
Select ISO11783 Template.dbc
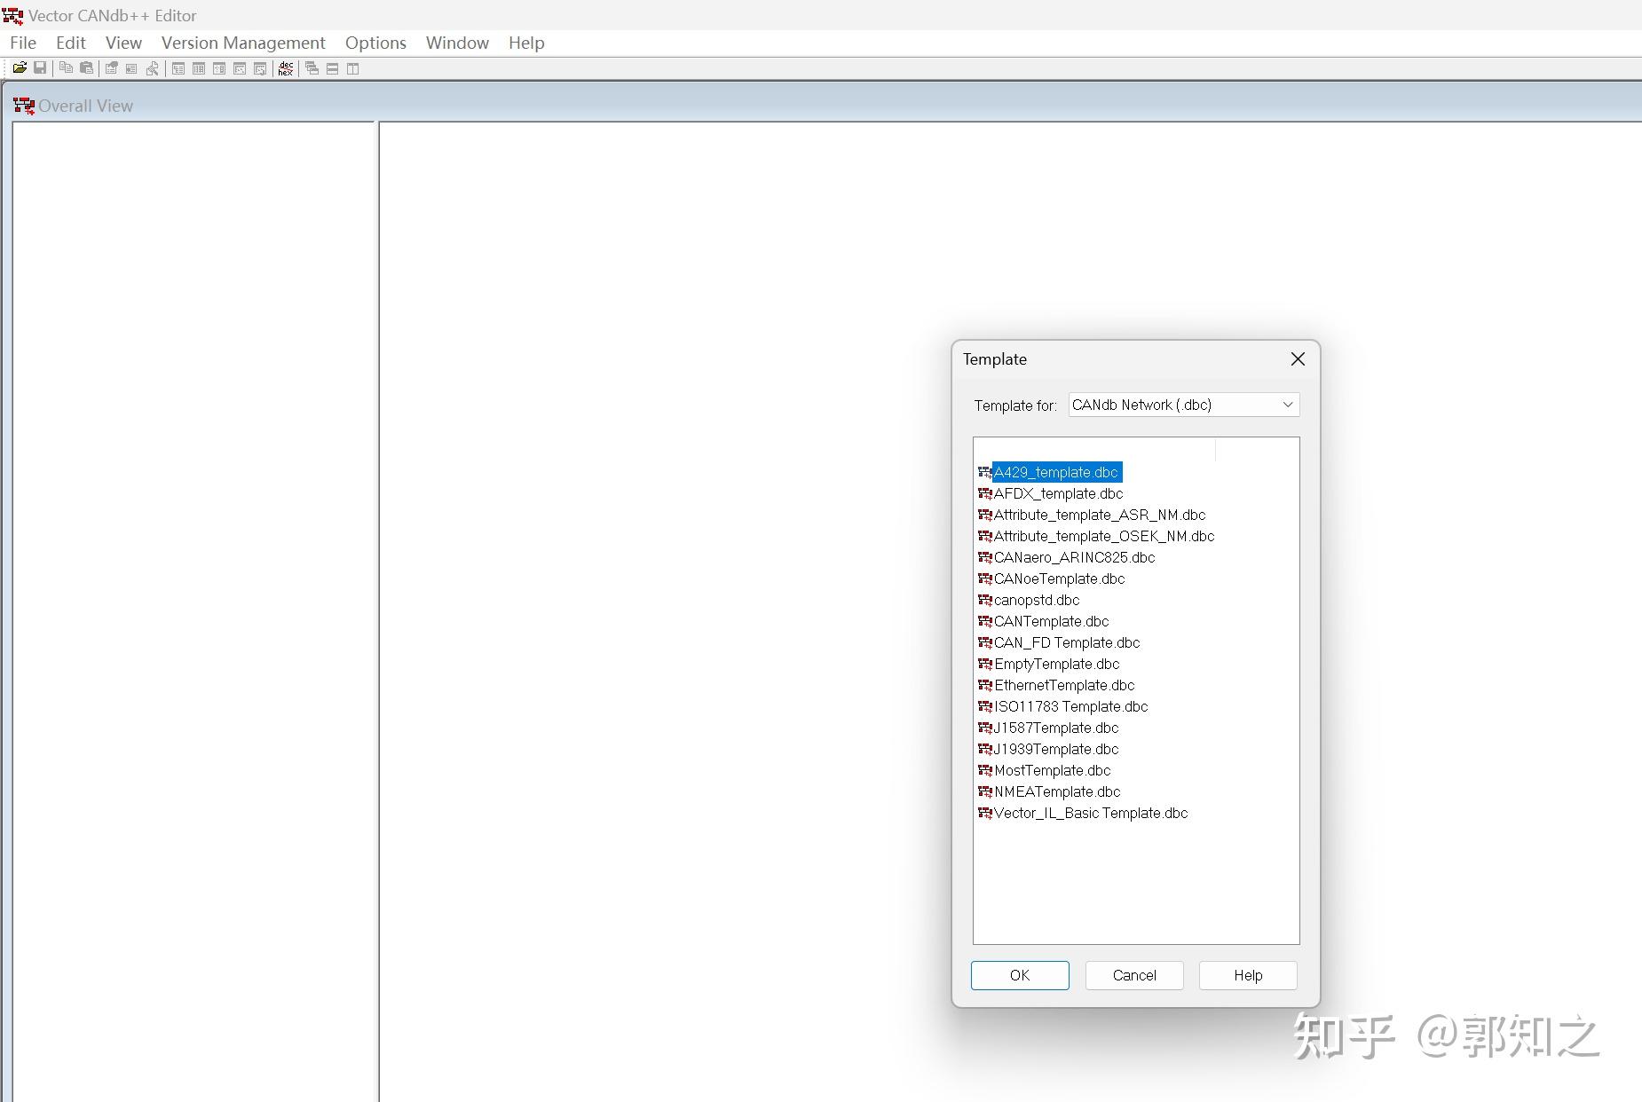click(x=1070, y=706)
